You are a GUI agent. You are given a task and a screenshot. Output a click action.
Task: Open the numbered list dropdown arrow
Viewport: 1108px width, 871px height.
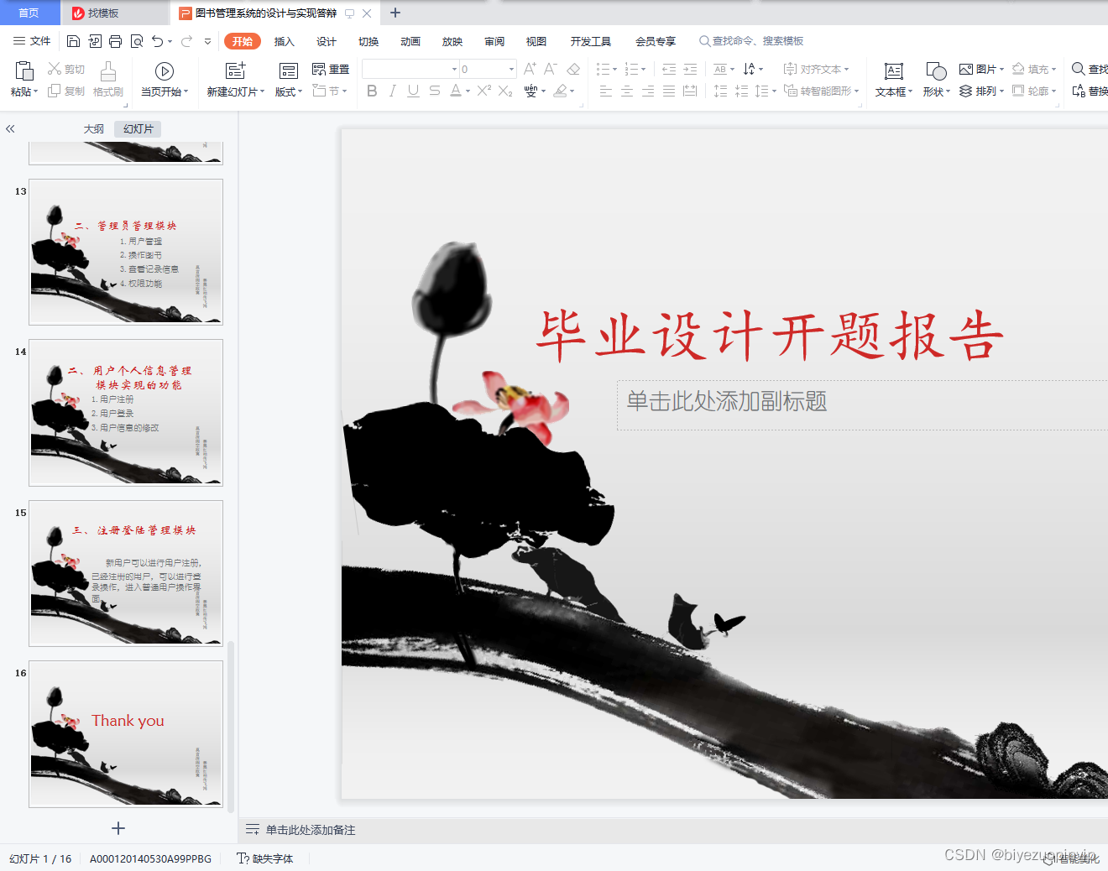click(x=644, y=70)
